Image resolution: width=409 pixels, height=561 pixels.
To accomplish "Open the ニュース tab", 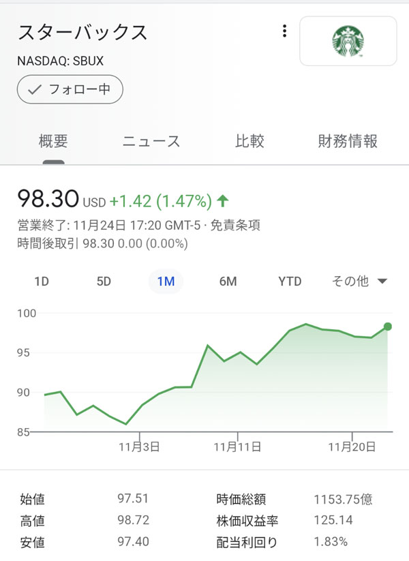I will (151, 142).
